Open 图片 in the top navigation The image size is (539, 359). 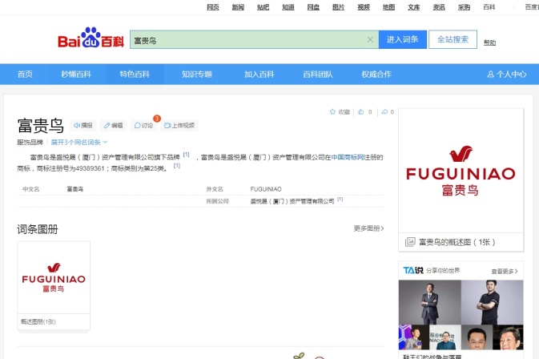[x=338, y=7]
